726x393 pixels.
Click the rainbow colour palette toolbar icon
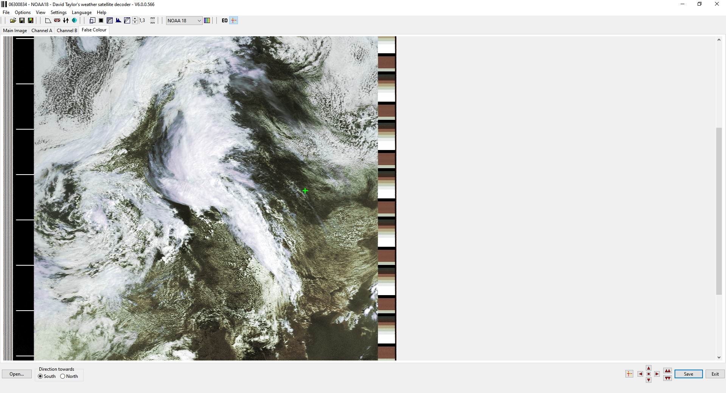click(x=207, y=20)
